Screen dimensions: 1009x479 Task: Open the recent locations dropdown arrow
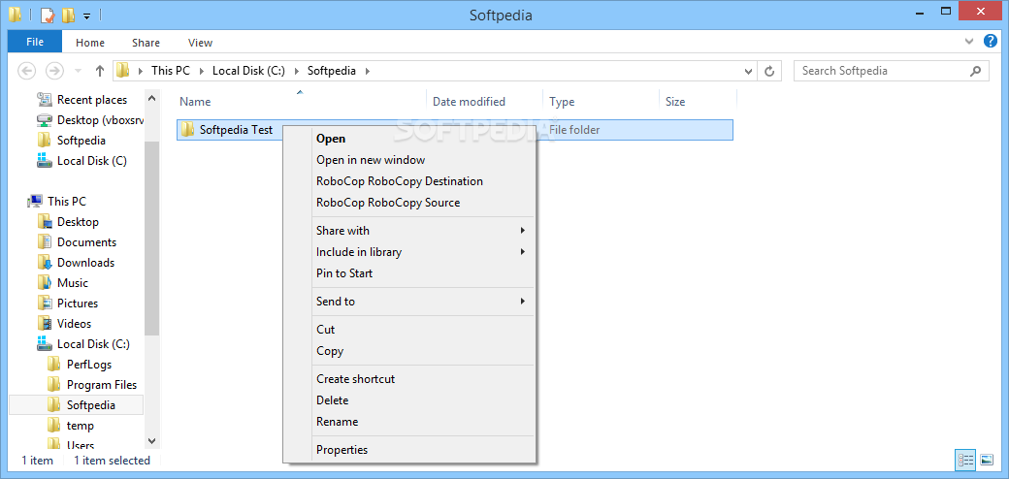(78, 71)
